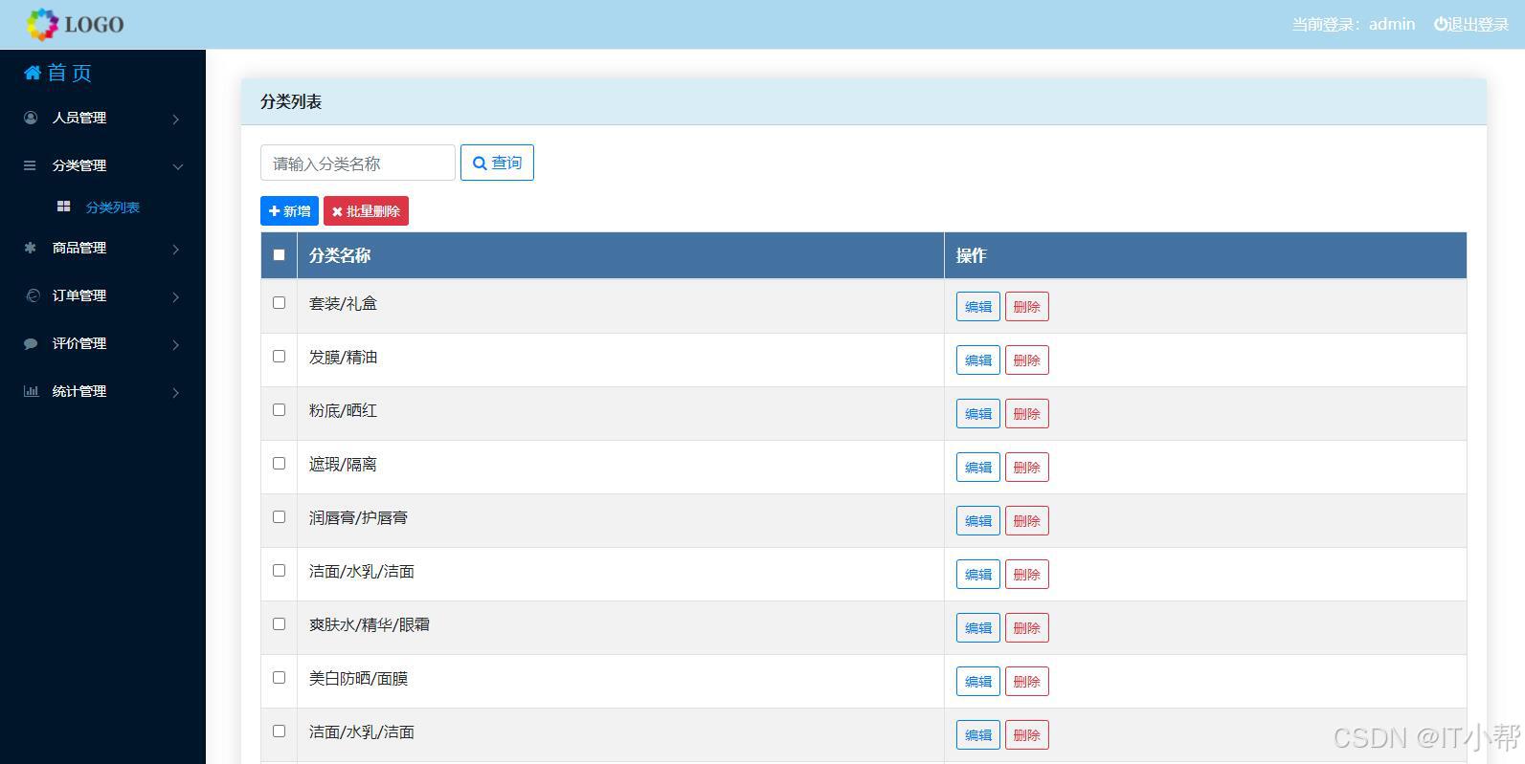Open the 订单管理 menu
The height and width of the screenshot is (764, 1525).
click(x=102, y=295)
